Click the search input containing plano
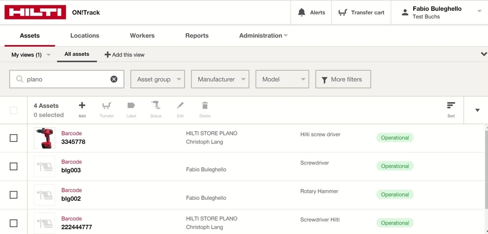488x234 pixels. 67,79
